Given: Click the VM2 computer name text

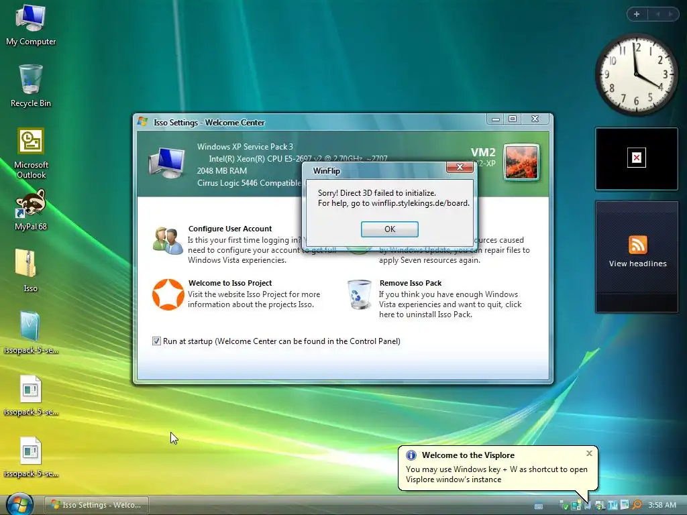Looking at the screenshot, I should 483,152.
